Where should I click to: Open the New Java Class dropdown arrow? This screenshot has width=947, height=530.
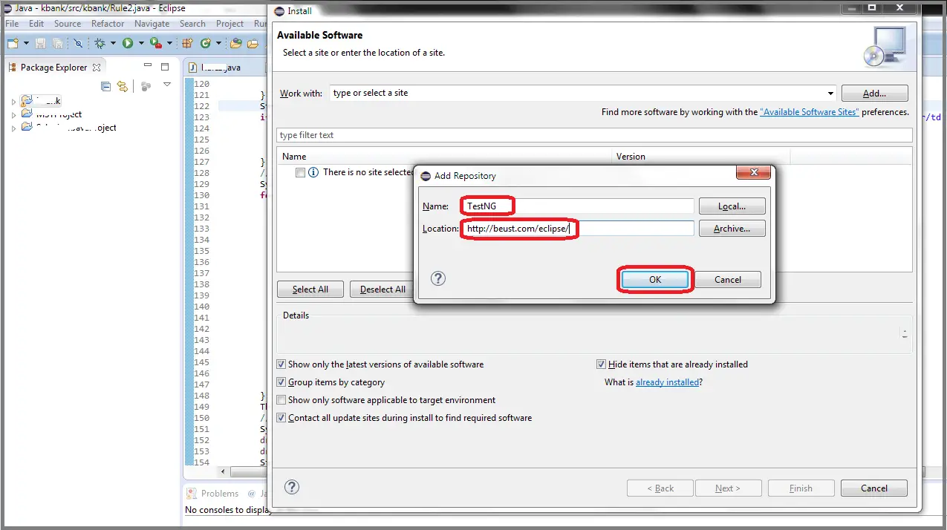tap(218, 44)
